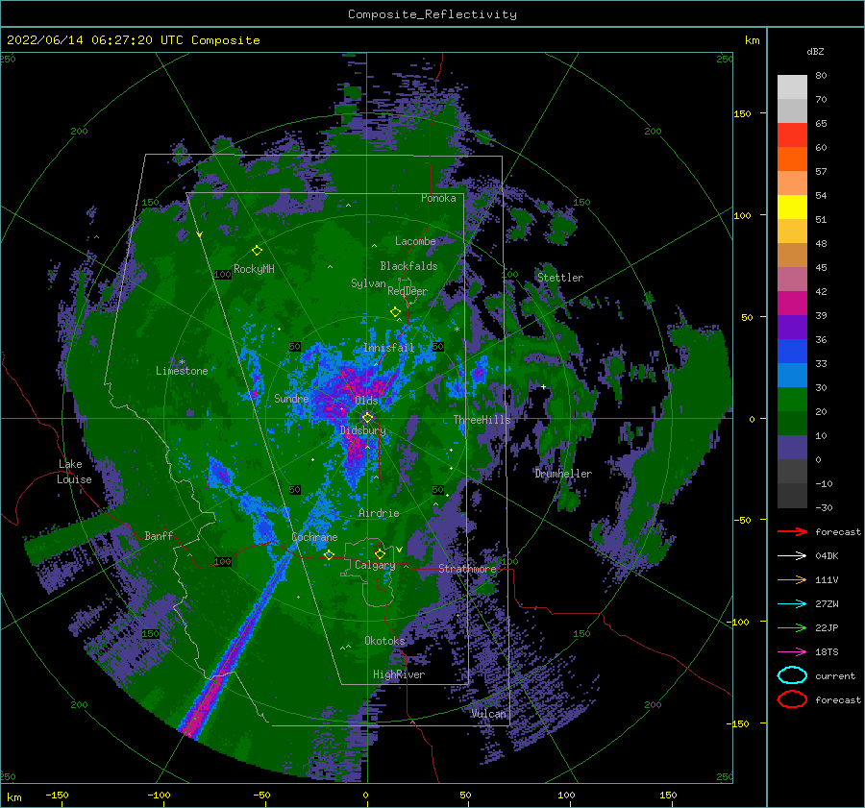Click the -100 tick on bottom axis
Viewport: 865px width, 808px height.
click(x=159, y=795)
